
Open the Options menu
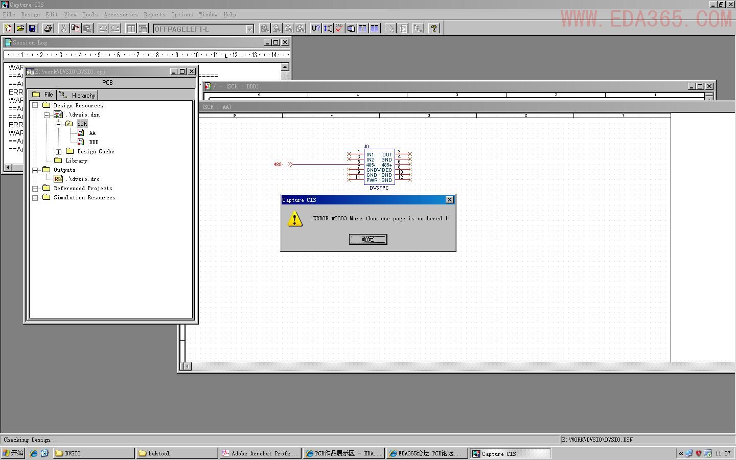(x=182, y=15)
